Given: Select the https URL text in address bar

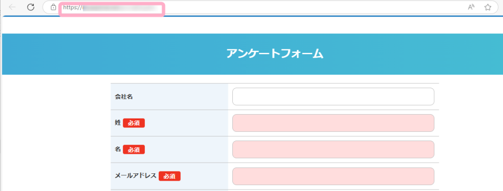Looking at the screenshot, I should coord(112,8).
